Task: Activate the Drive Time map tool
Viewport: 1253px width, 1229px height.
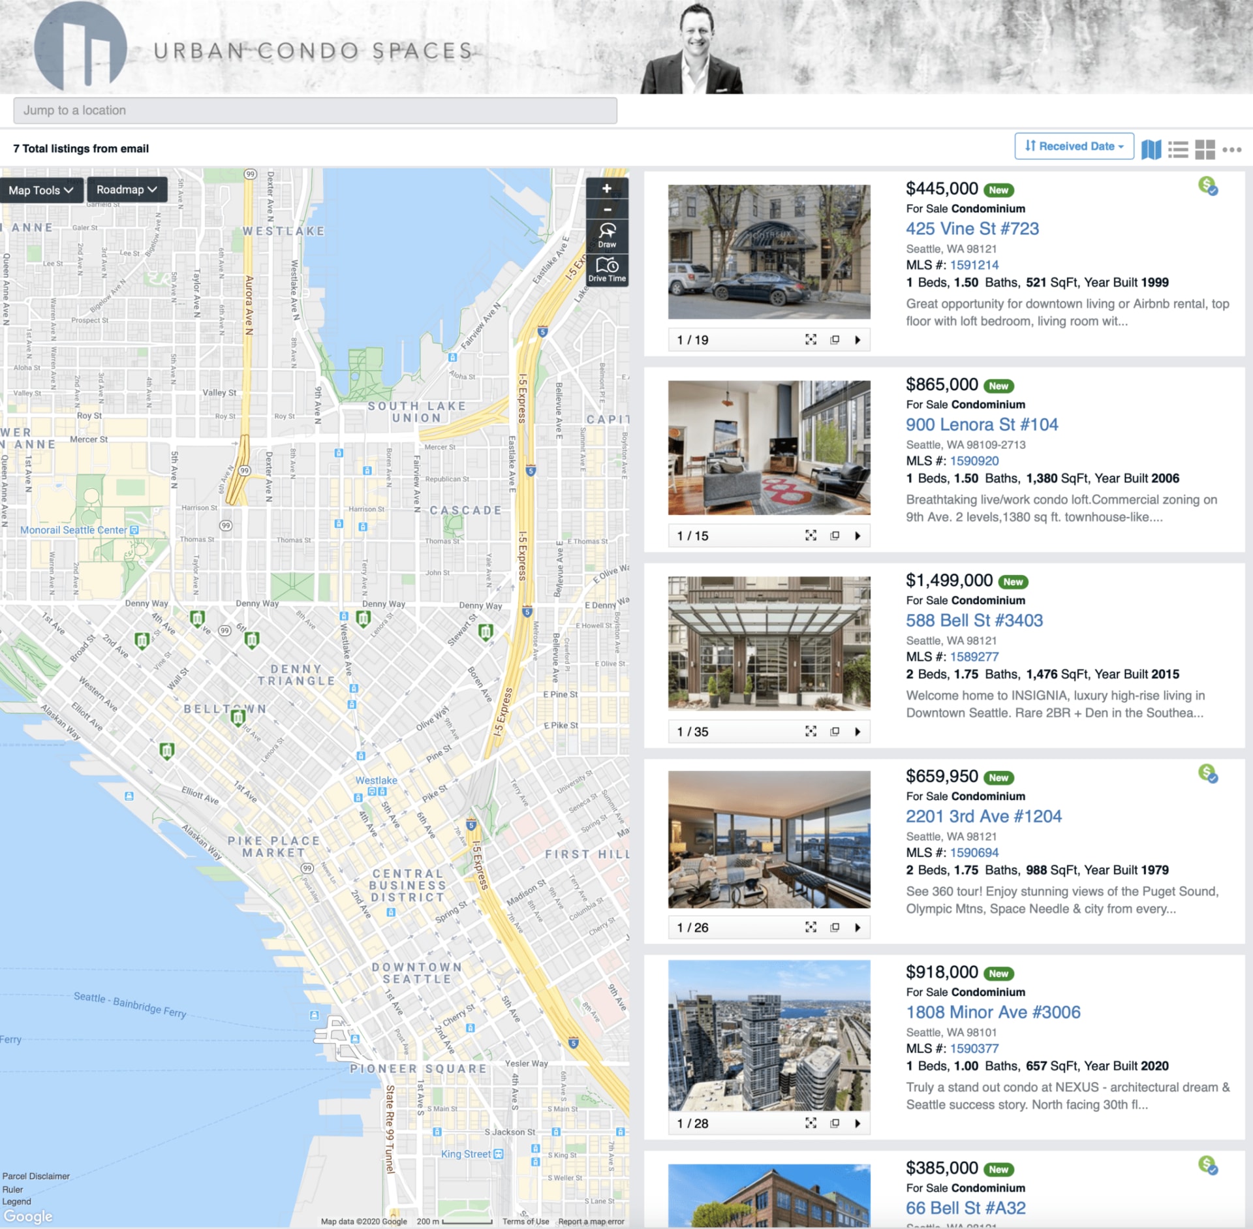Action: pyautogui.click(x=607, y=270)
